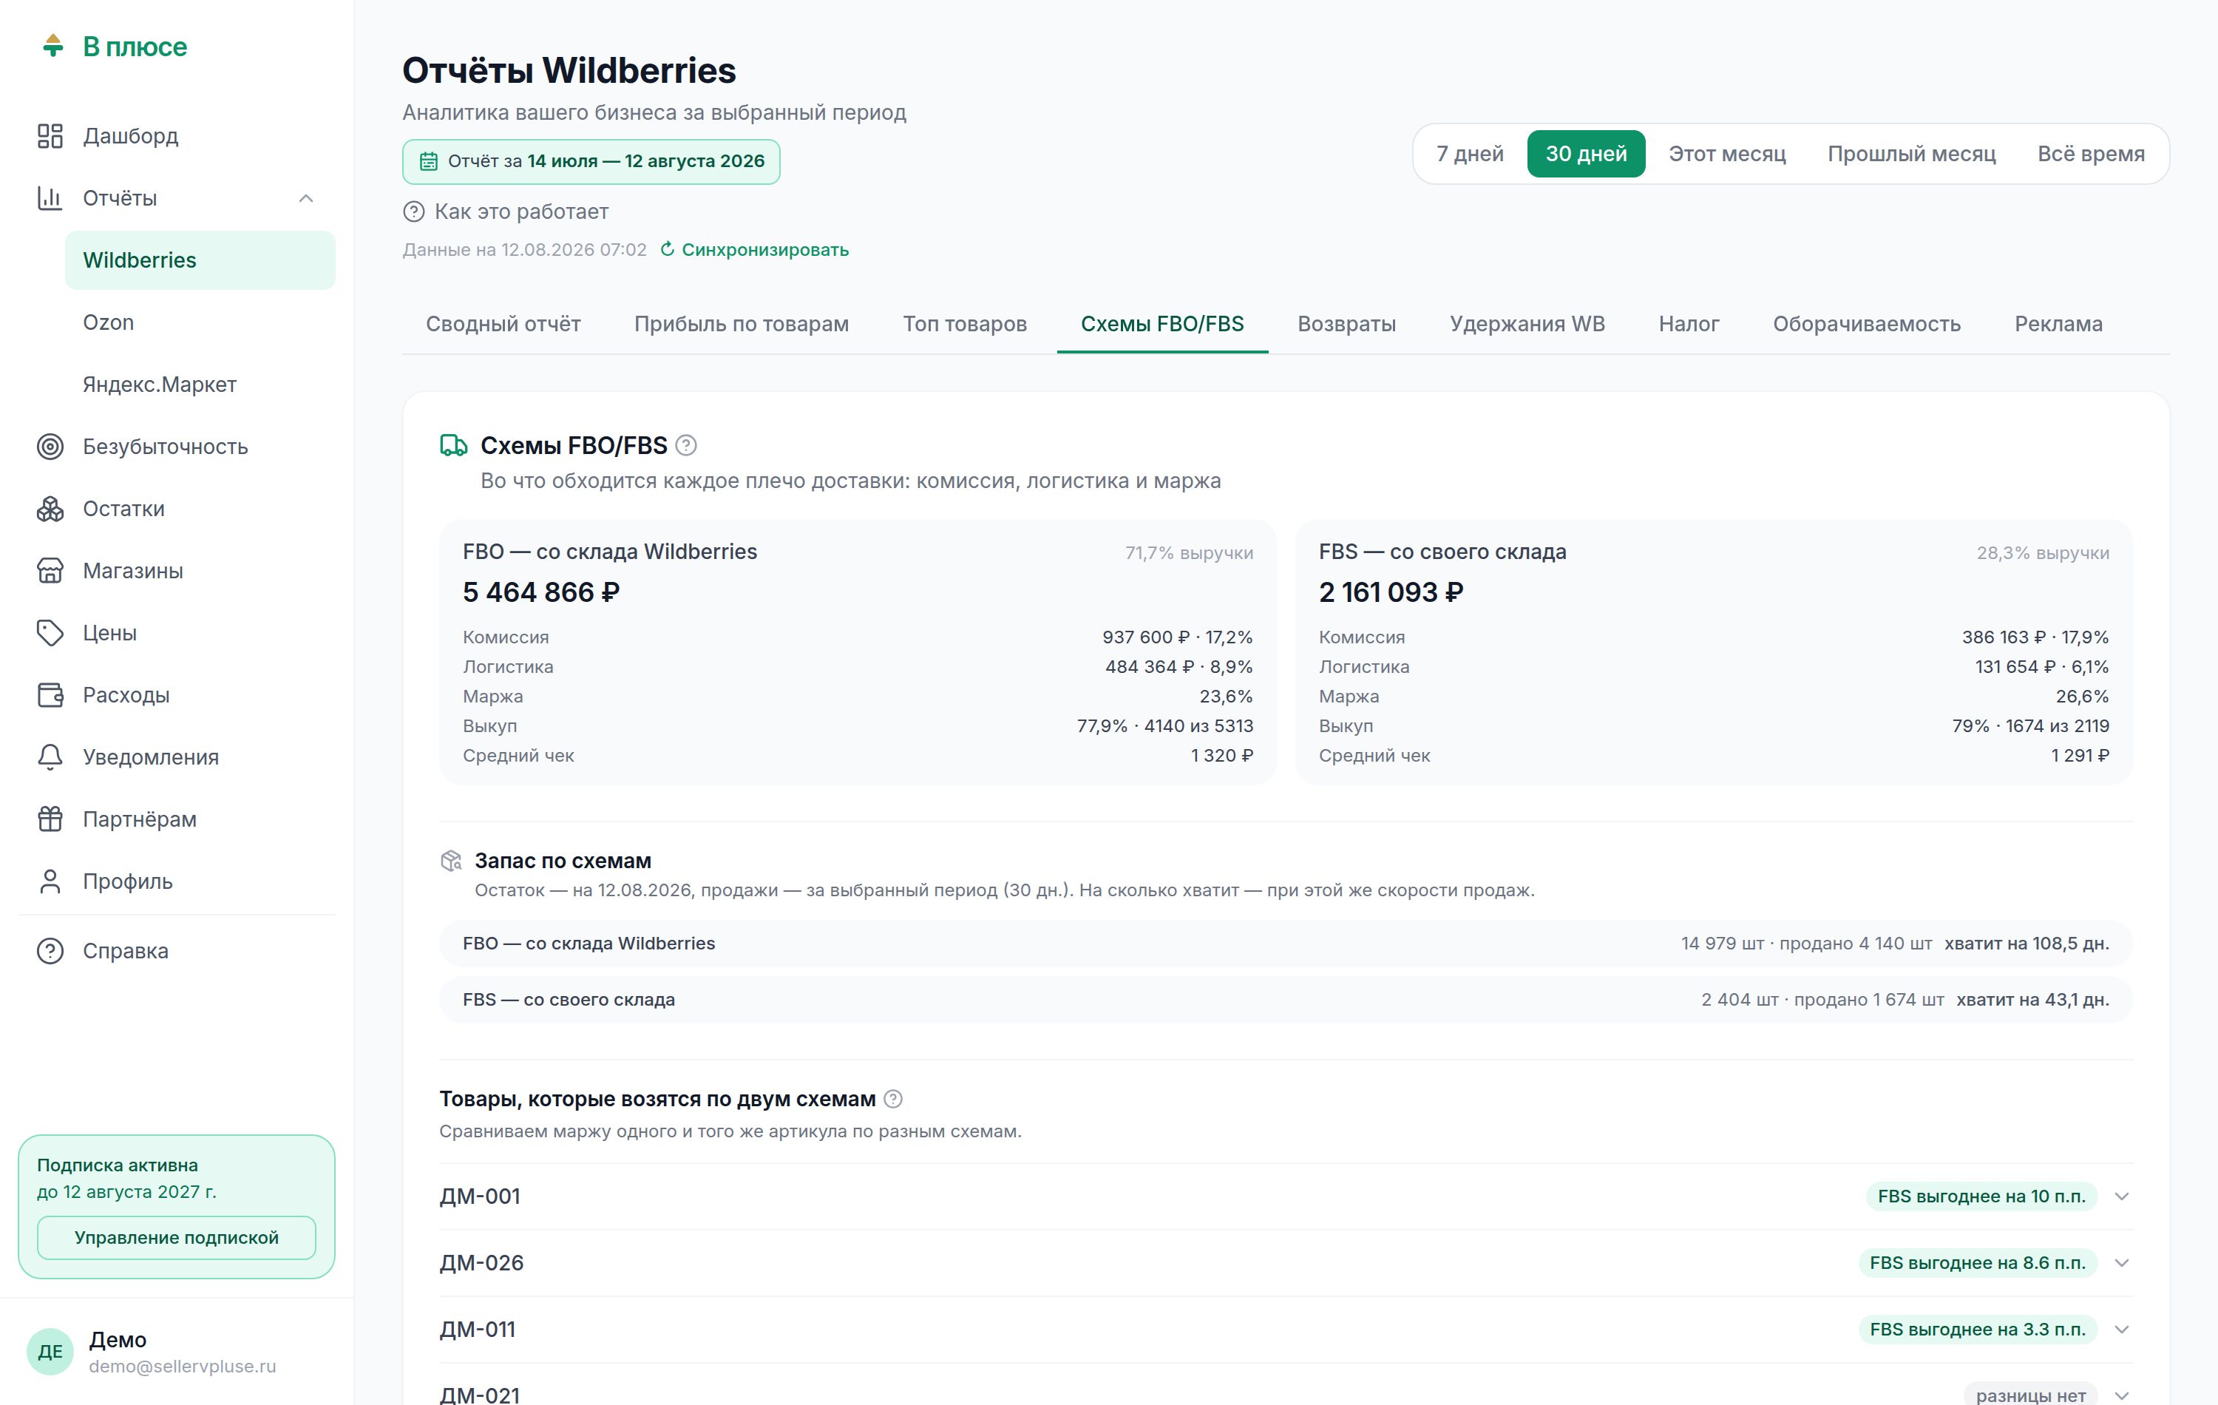
Task: Click the 28,3% выручки share label
Action: point(2042,553)
